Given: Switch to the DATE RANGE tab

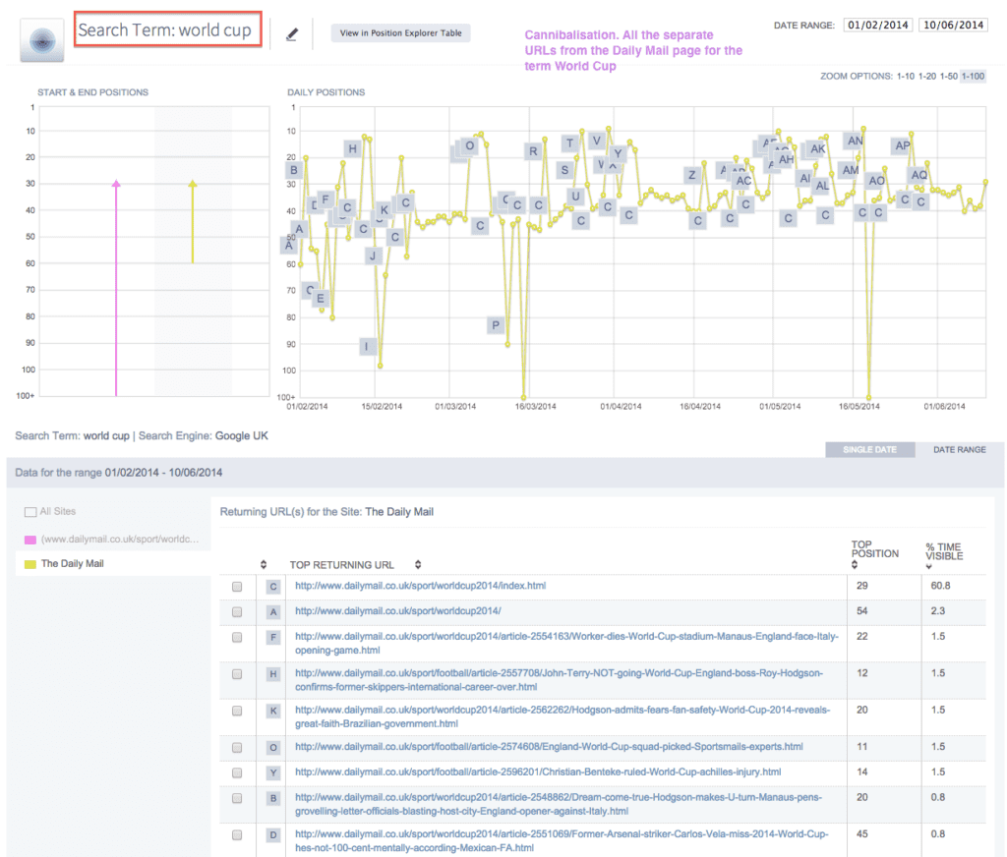Looking at the screenshot, I should [960, 449].
